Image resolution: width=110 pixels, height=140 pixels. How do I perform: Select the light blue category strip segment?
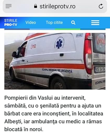coord(42,29)
